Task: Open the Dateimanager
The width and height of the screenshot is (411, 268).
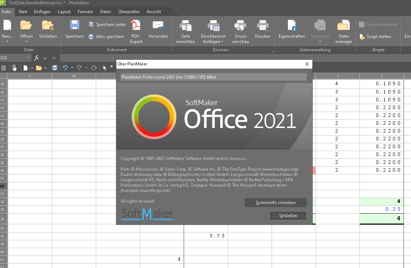Action: pyautogui.click(x=344, y=32)
